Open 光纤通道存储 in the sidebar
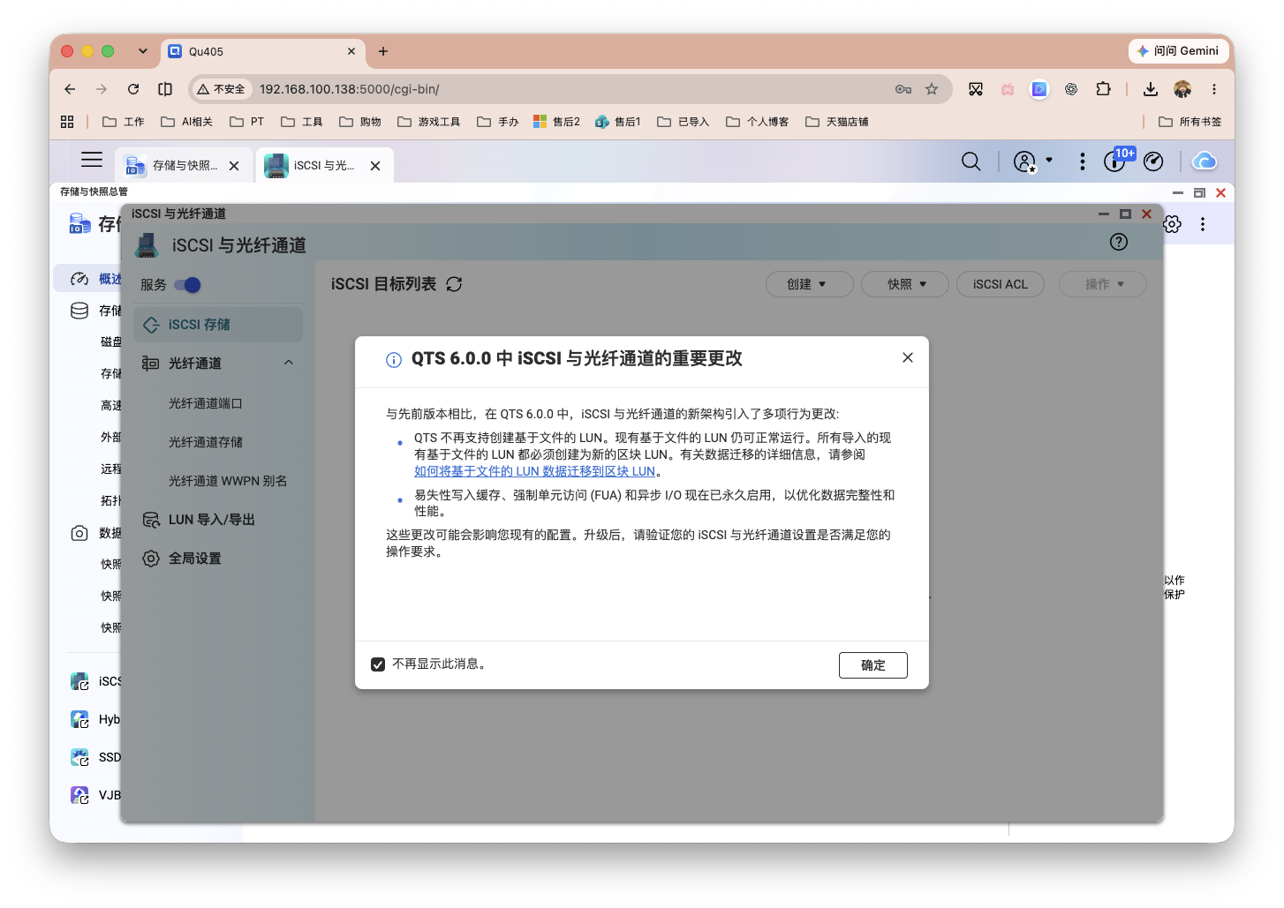This screenshot has width=1284, height=908. [x=206, y=442]
